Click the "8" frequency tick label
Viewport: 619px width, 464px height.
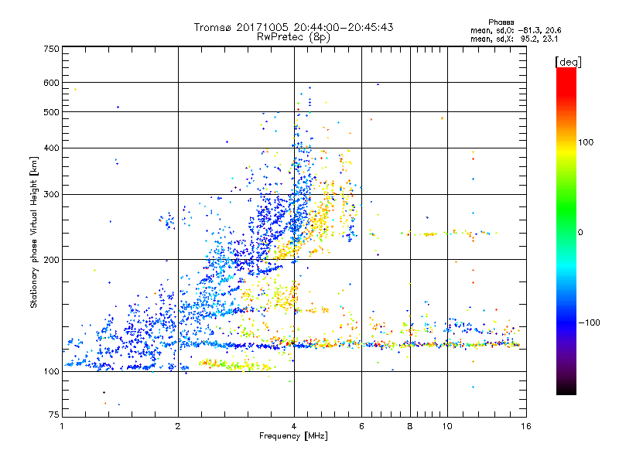(x=410, y=426)
